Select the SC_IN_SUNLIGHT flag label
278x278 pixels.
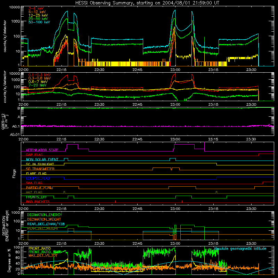pyautogui.click(x=40, y=164)
